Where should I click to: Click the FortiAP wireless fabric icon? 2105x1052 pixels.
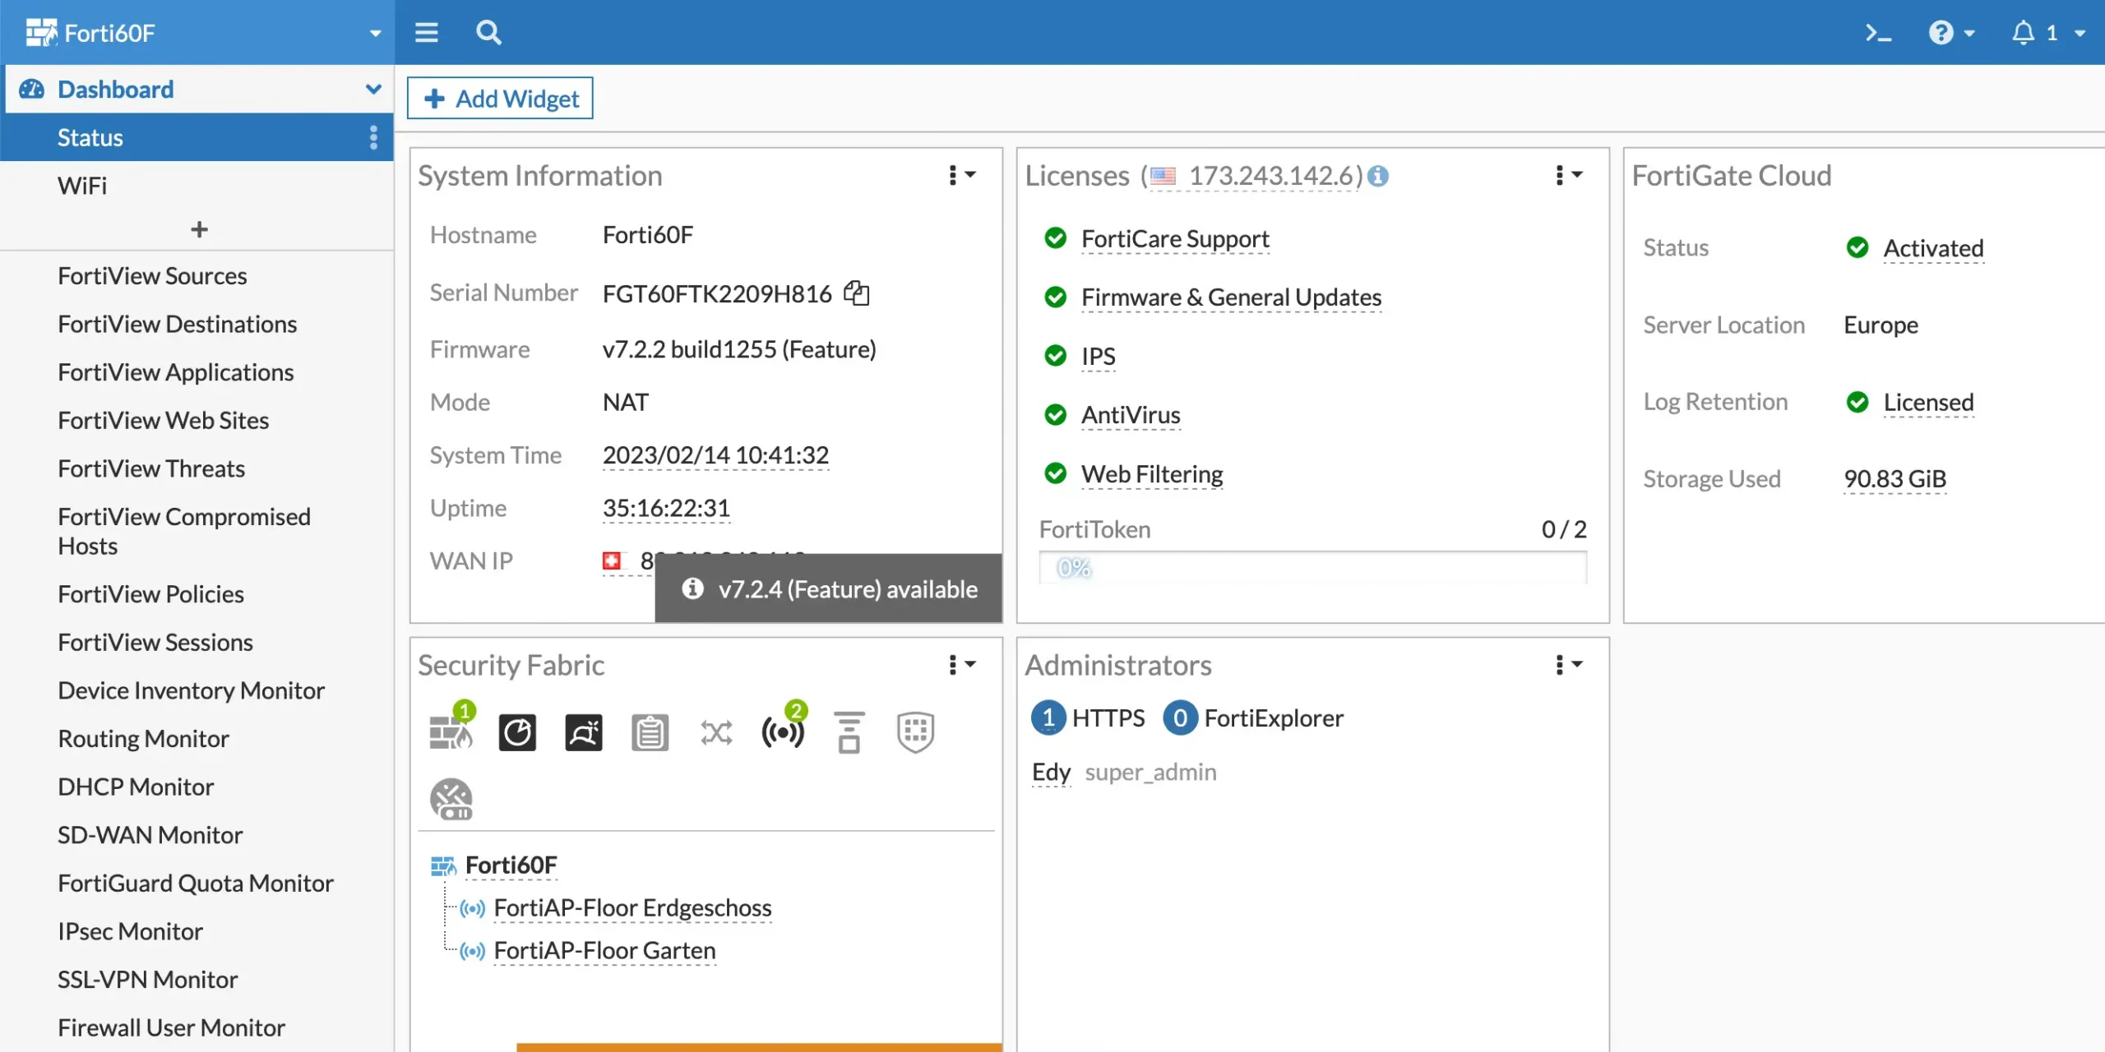783,731
